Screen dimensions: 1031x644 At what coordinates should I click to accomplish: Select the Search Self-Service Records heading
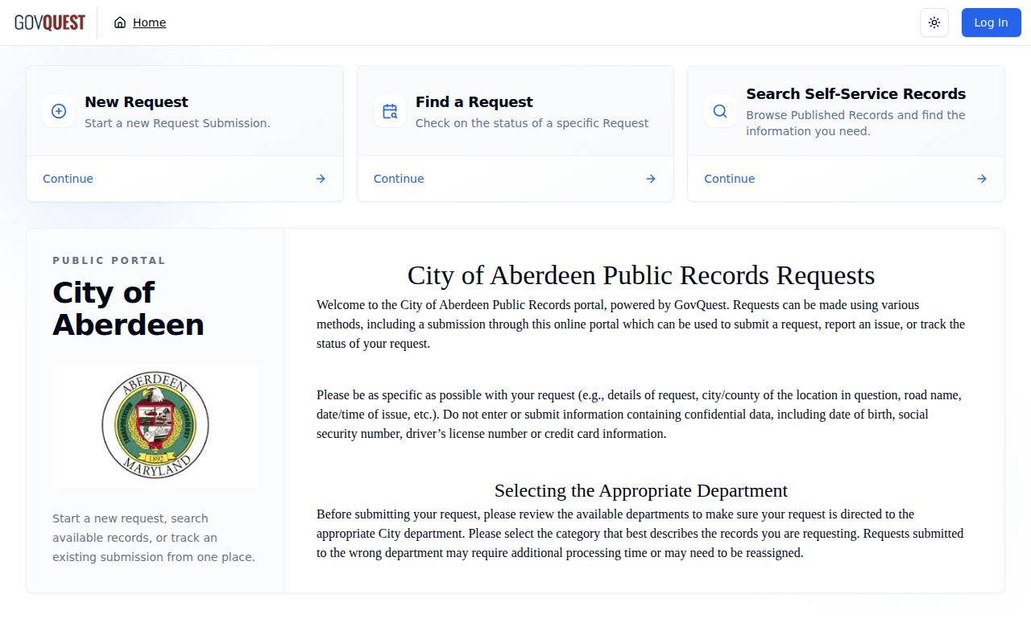pyautogui.click(x=856, y=94)
